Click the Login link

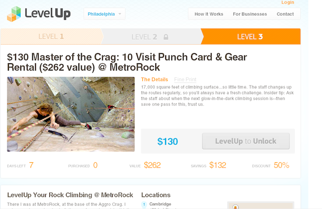(x=288, y=3)
